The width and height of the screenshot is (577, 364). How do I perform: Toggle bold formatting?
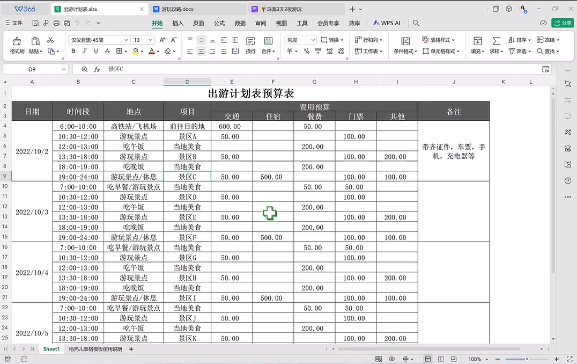tap(73, 52)
